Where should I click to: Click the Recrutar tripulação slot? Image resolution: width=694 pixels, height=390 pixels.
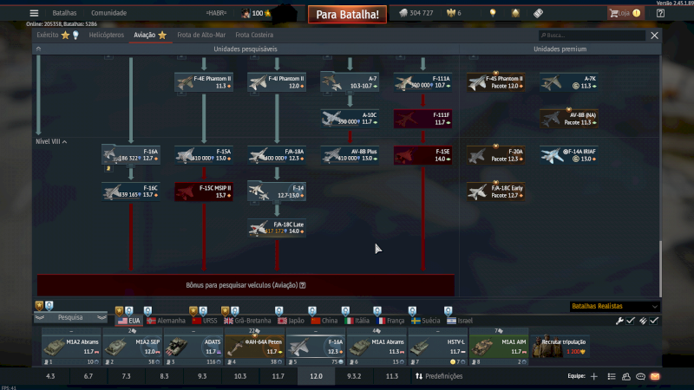560,347
